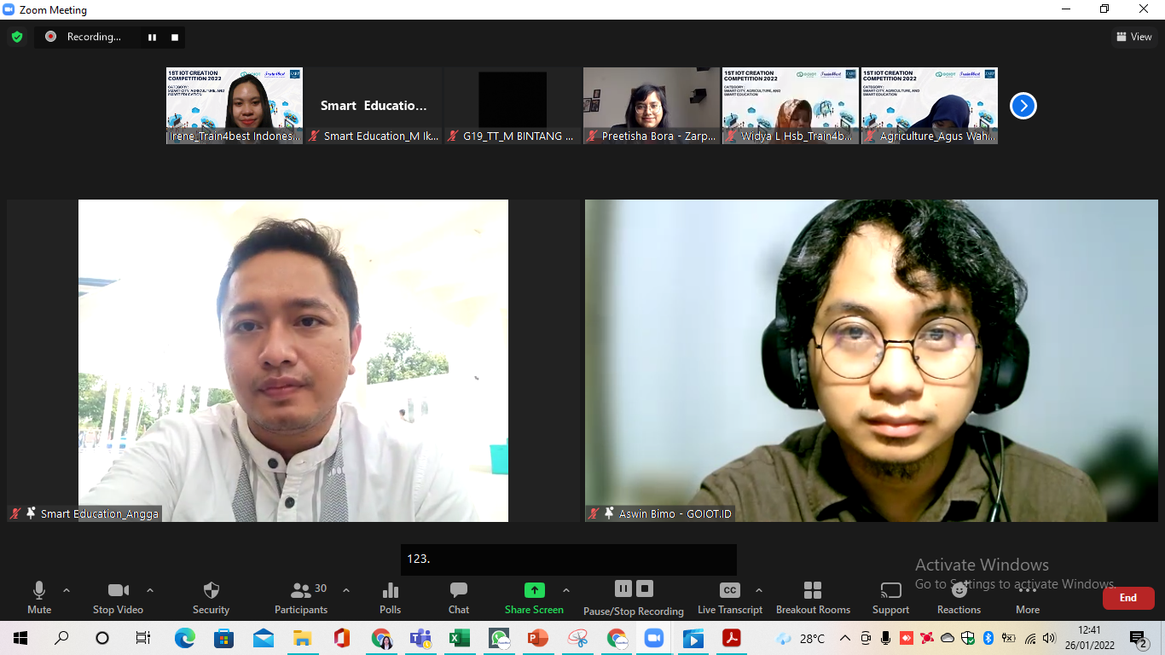Expand share options arrow next to Share Screen

[566, 590]
